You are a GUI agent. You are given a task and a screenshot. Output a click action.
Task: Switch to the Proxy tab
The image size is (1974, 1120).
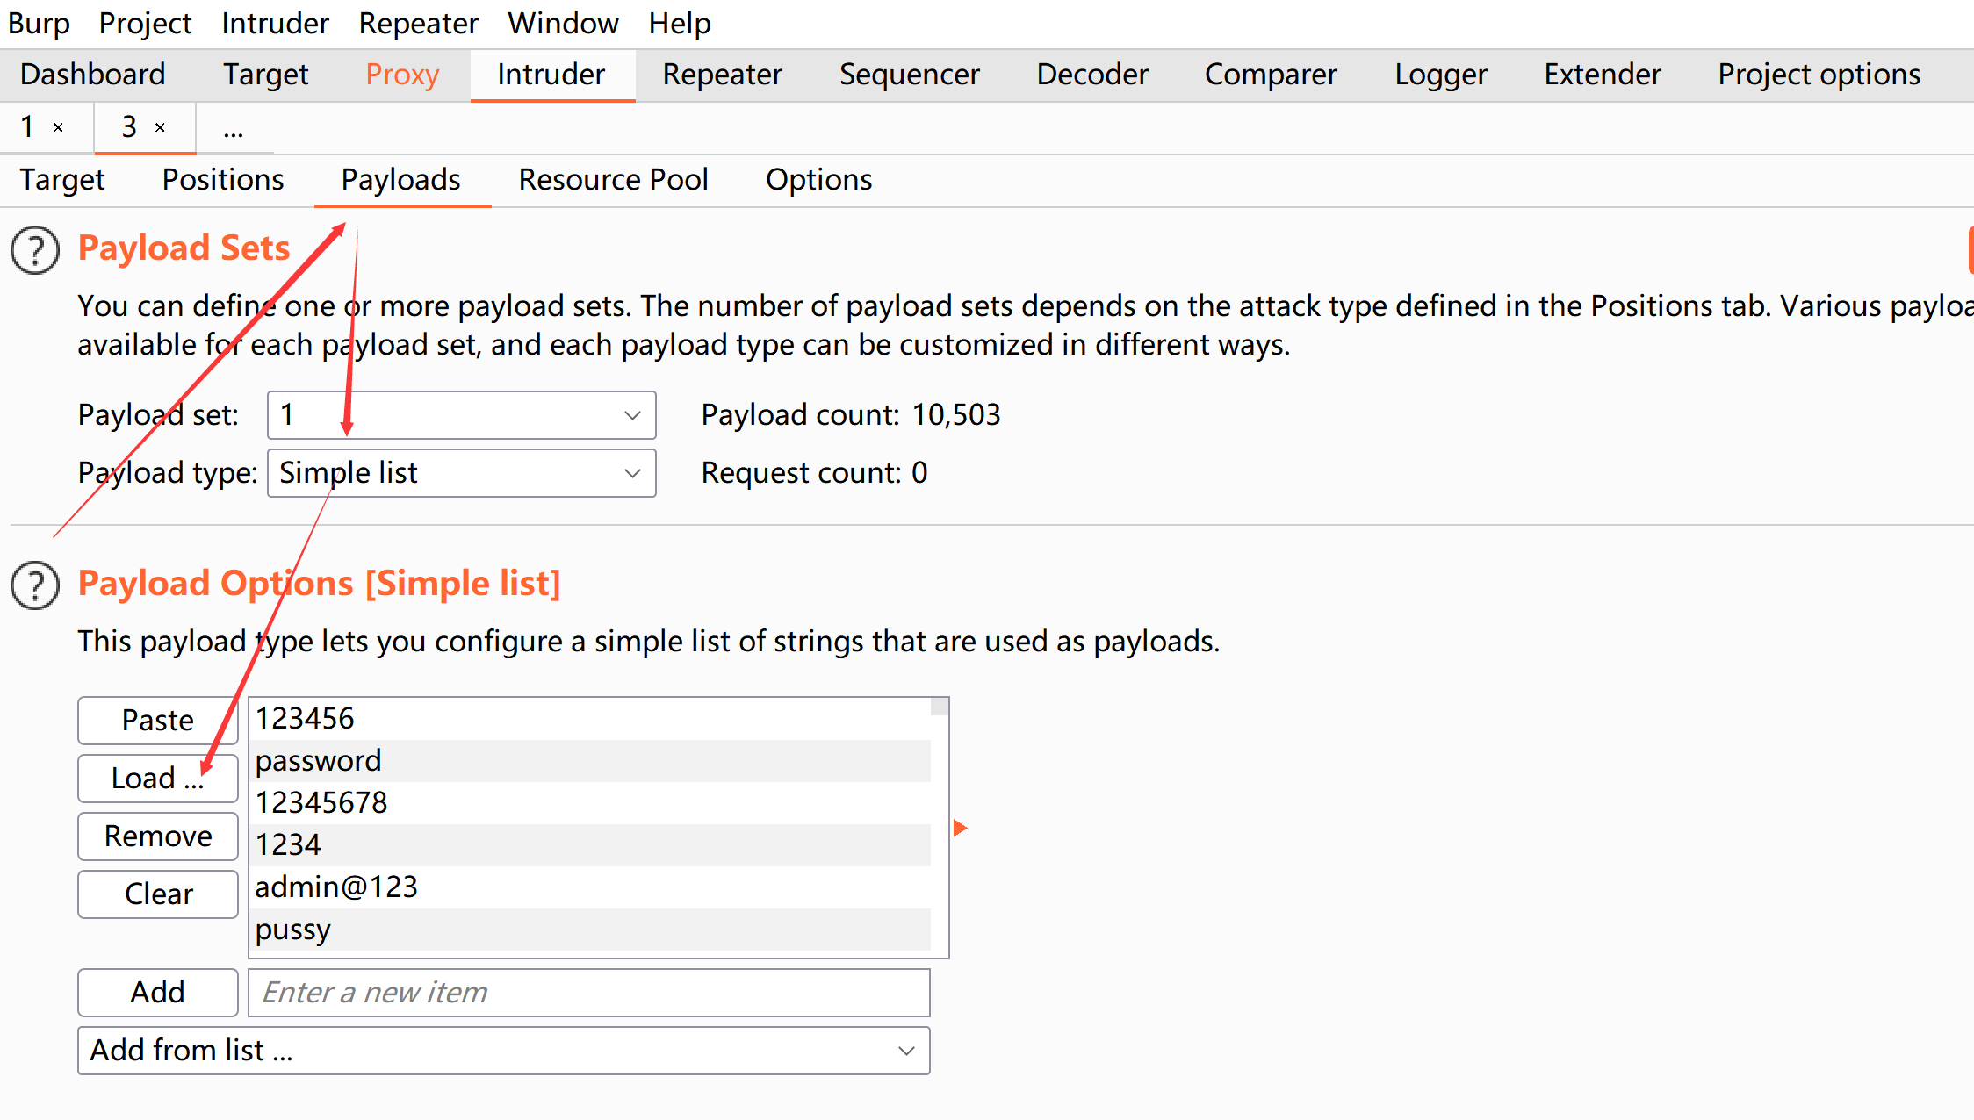tap(402, 75)
